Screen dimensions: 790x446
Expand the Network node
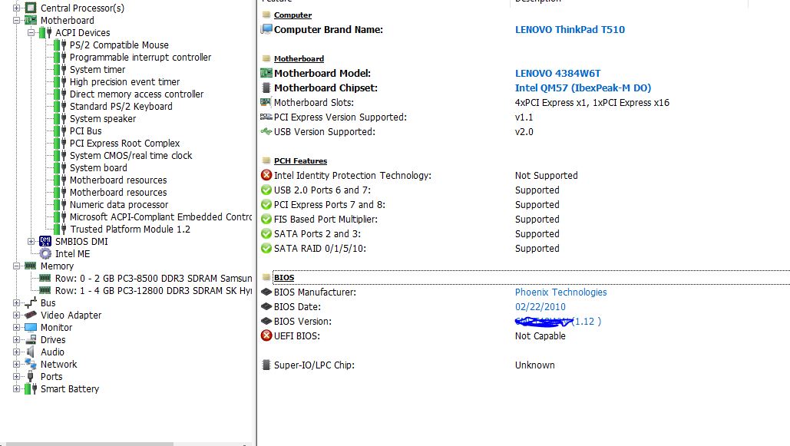pyautogui.click(x=16, y=365)
